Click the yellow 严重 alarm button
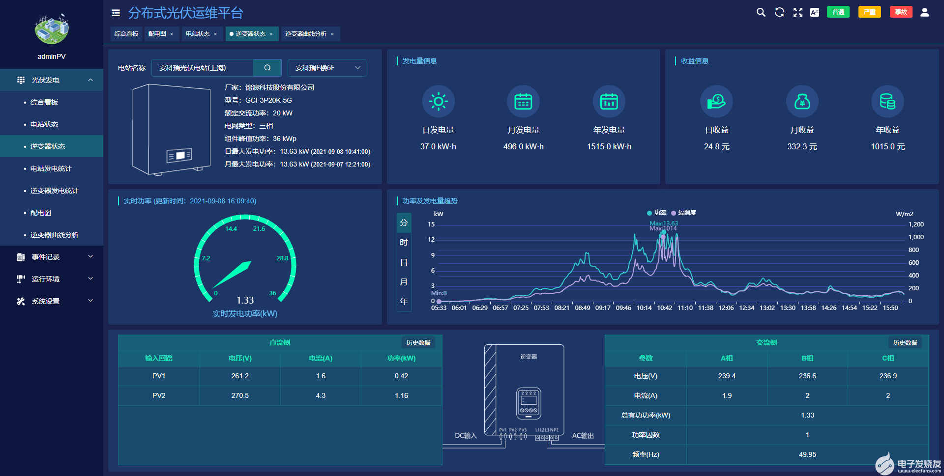Screen dimensions: 944x476 tap(870, 12)
